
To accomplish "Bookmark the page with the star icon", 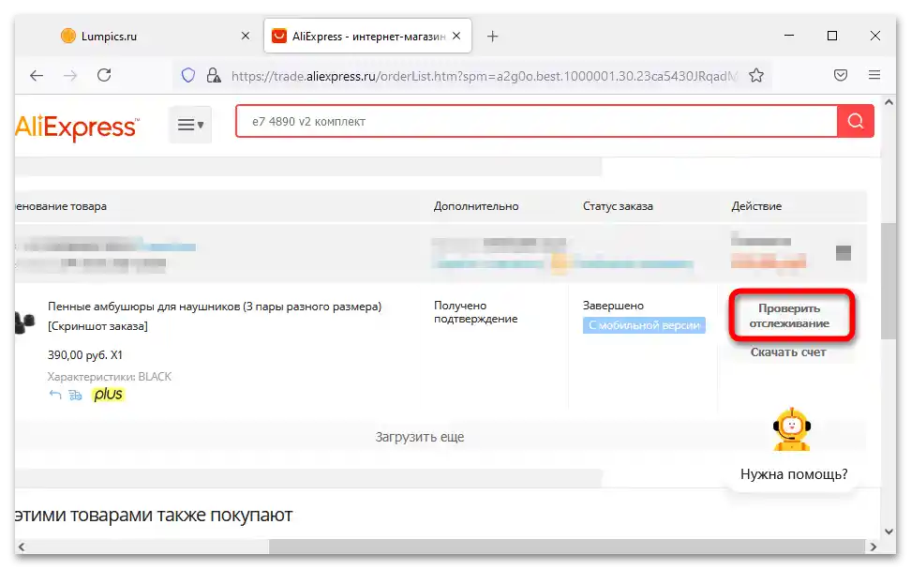I will [755, 76].
